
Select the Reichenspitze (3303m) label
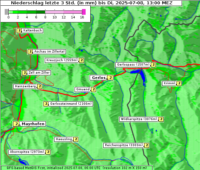(124, 145)
